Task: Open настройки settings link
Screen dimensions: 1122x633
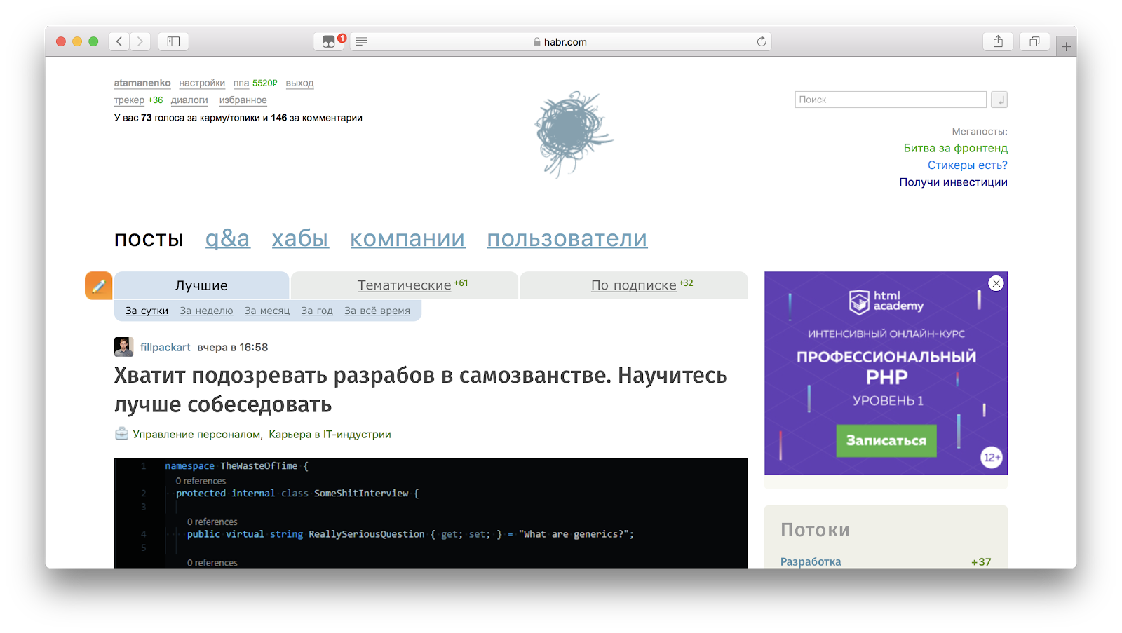Action: (202, 83)
